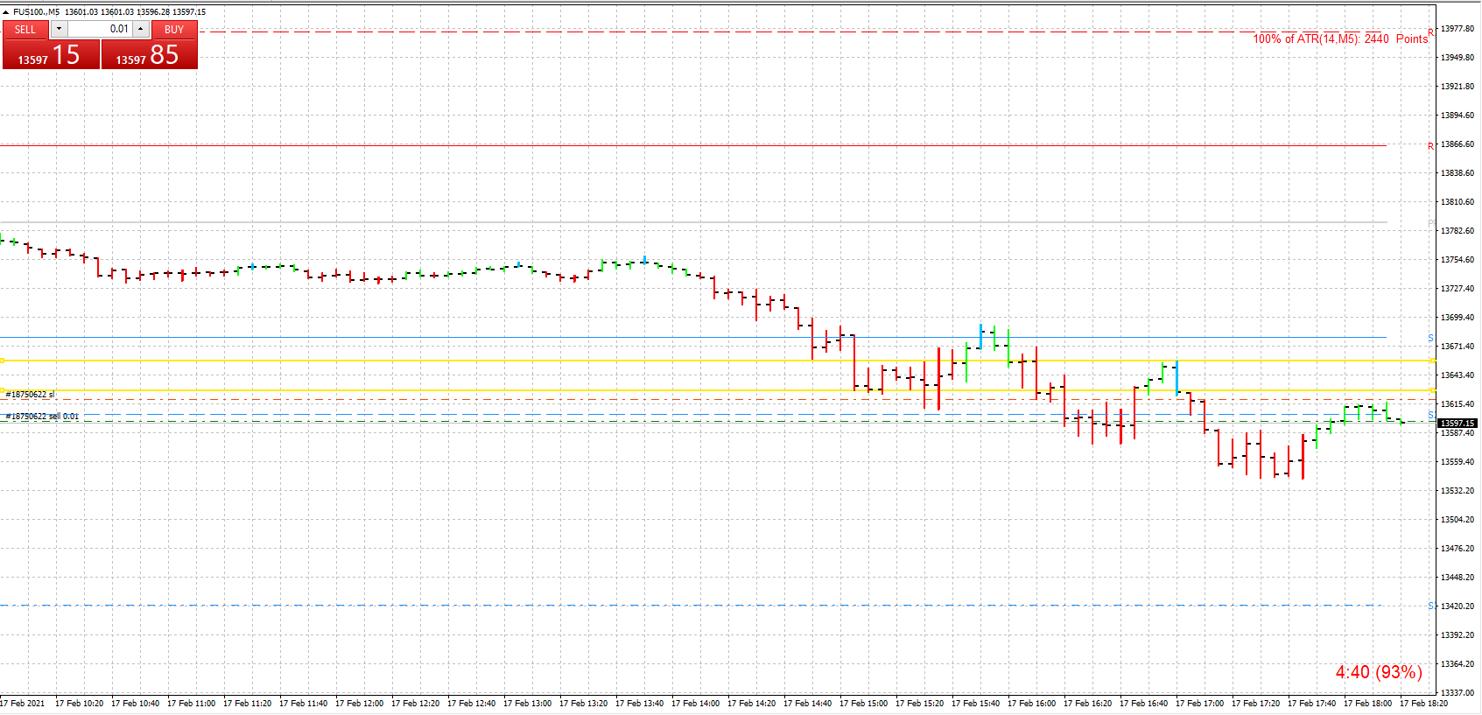This screenshot has width=1482, height=715.
Task: Click the 17 Feb 15:00 time label
Action: point(863,704)
